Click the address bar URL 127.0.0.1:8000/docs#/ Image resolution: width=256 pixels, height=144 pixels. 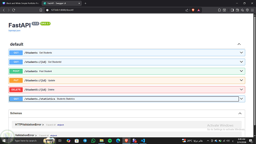pyautogui.click(x=62, y=10)
